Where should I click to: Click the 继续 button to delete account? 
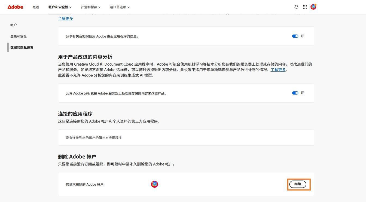tap(298, 184)
